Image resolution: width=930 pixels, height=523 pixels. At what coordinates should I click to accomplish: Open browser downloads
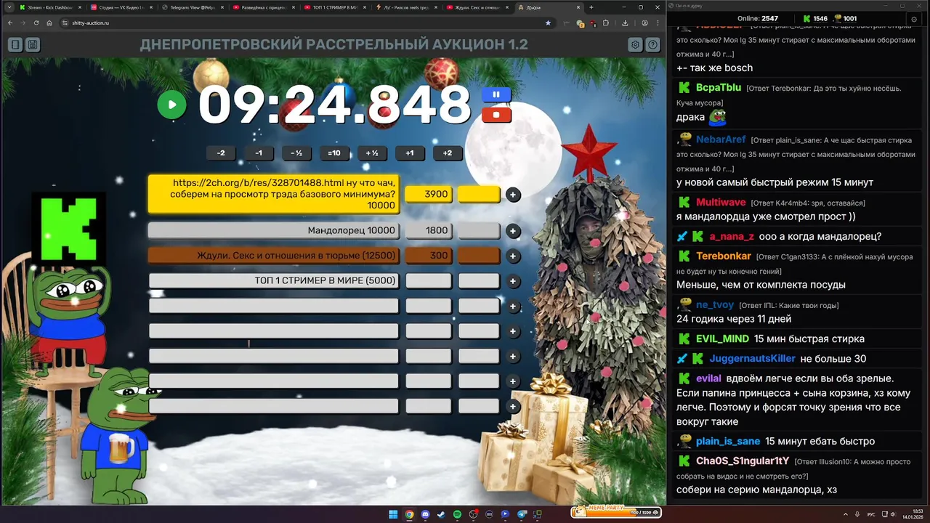tap(625, 23)
